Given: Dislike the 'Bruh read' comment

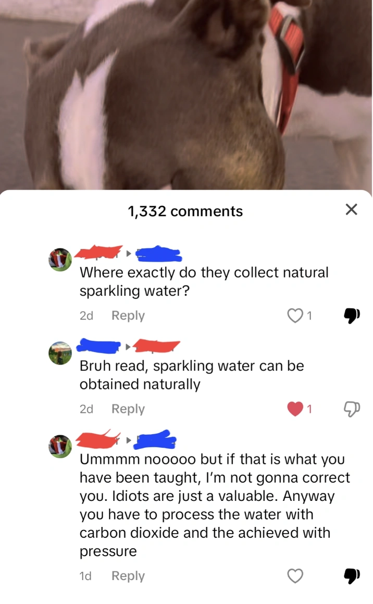Looking at the screenshot, I should click(x=352, y=409).
